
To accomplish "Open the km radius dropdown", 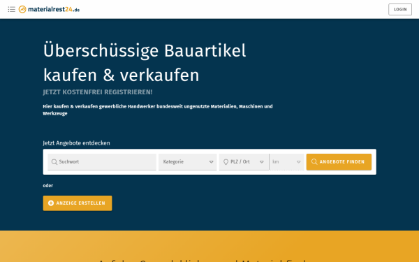I will click(x=287, y=162).
